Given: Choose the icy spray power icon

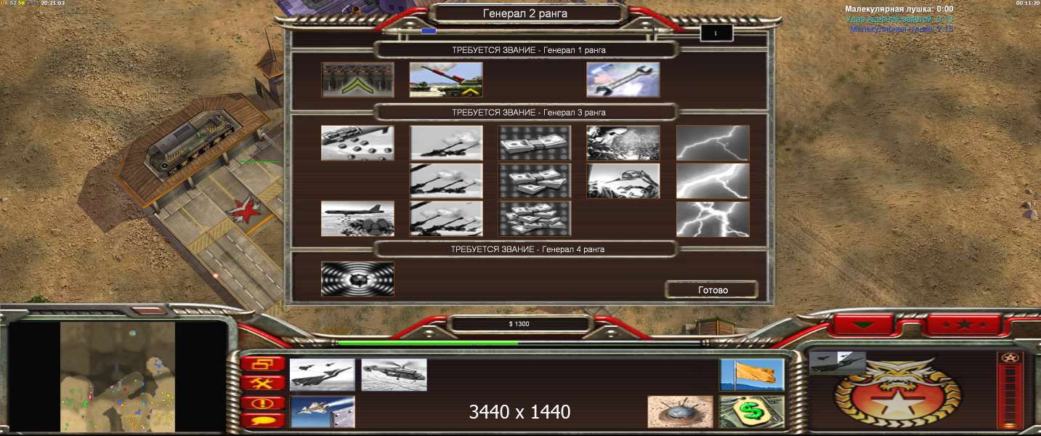Looking at the screenshot, I should tap(623, 143).
